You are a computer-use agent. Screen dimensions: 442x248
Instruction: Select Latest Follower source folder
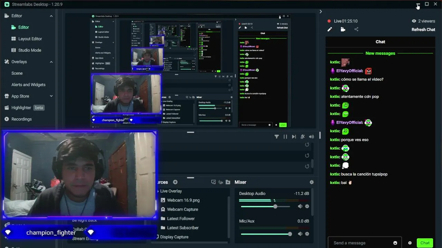click(x=181, y=219)
